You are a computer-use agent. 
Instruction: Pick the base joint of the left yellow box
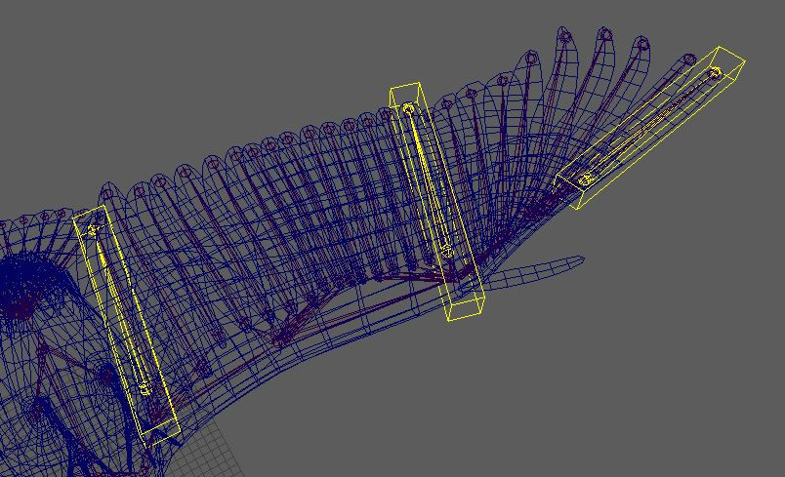point(145,388)
